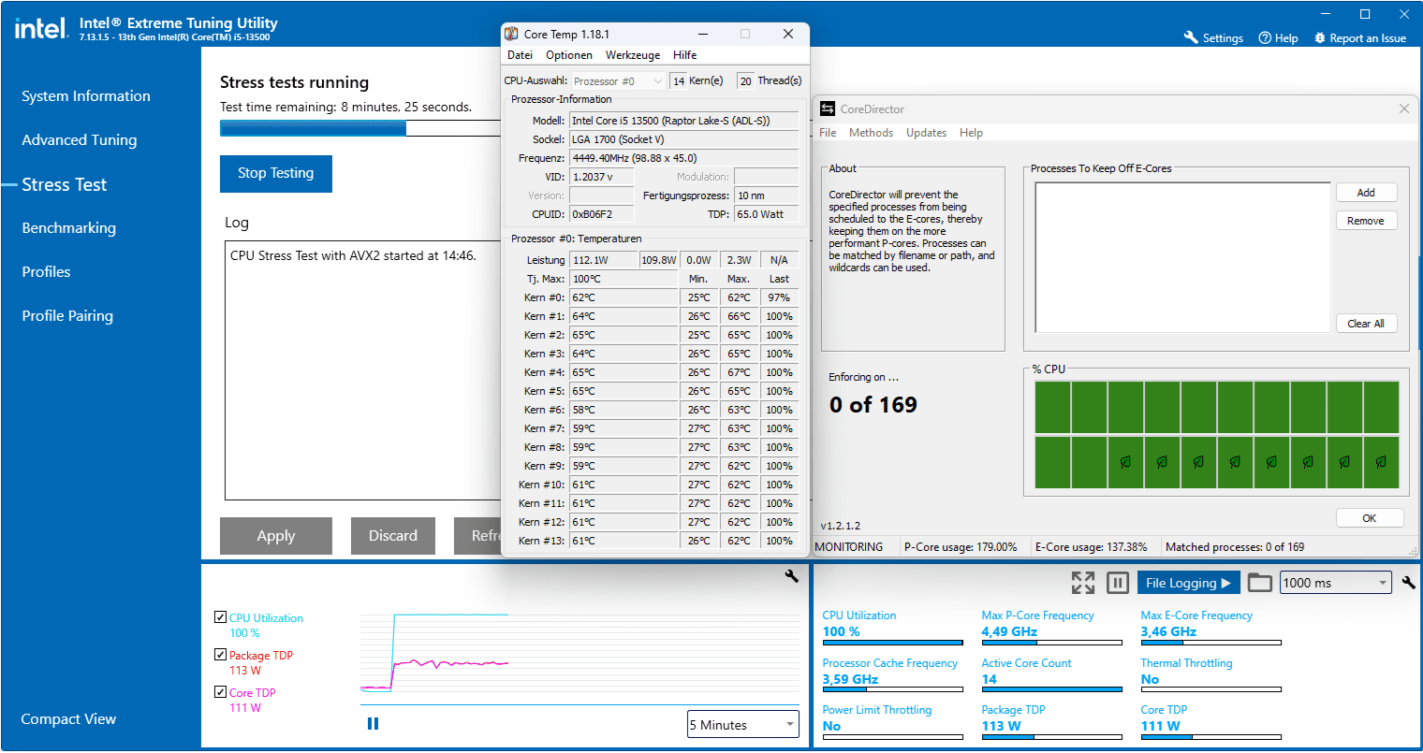Go to System Information in XTU sidebar
1423x753 pixels.
pyautogui.click(x=86, y=96)
